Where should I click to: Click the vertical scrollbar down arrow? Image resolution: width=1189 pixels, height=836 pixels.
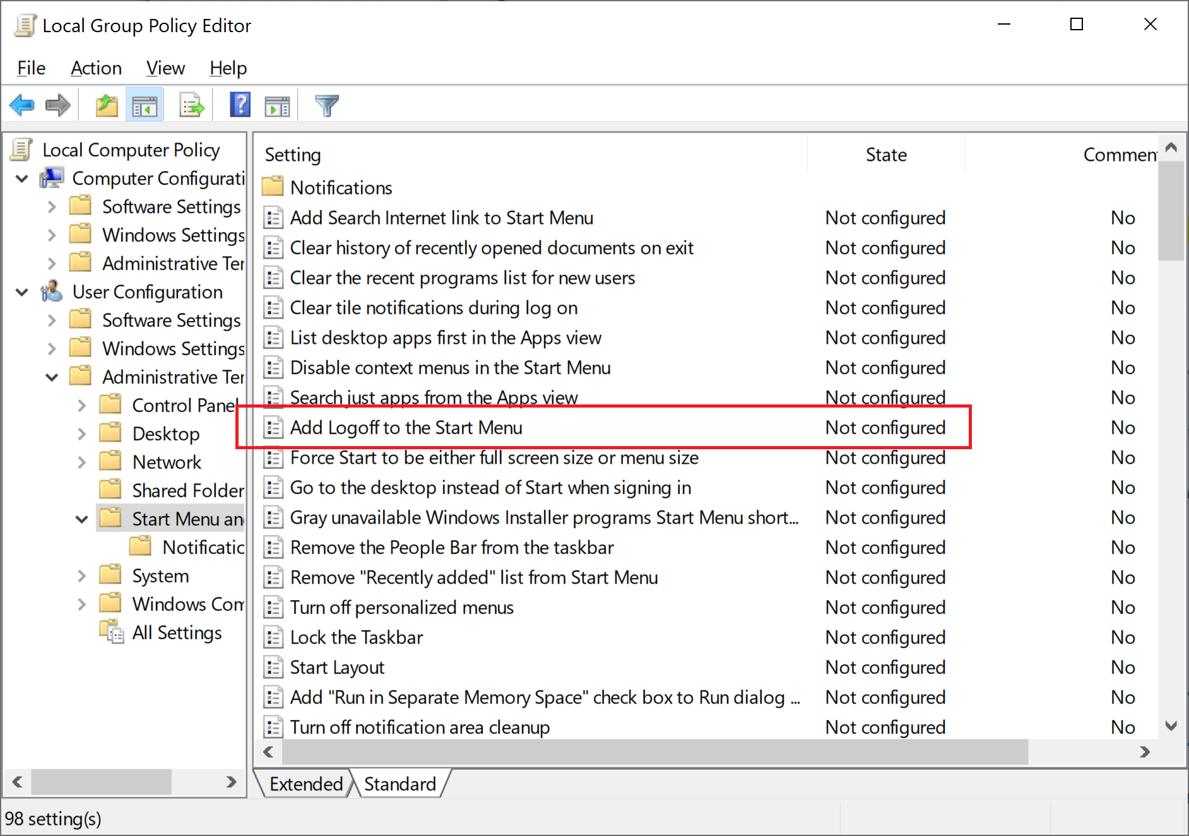[1172, 726]
